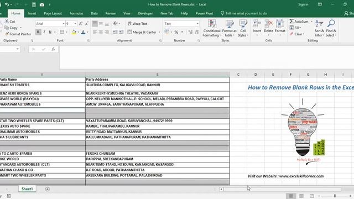Switch to the Power Pivot tab
The width and height of the screenshot is (354, 199).
204,13
